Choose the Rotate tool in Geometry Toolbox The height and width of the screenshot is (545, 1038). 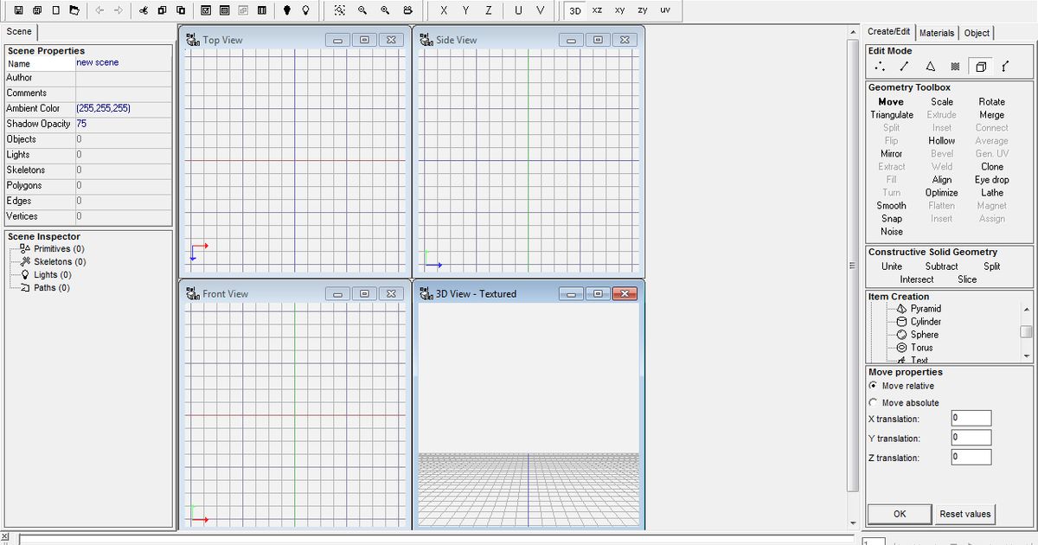(x=992, y=102)
